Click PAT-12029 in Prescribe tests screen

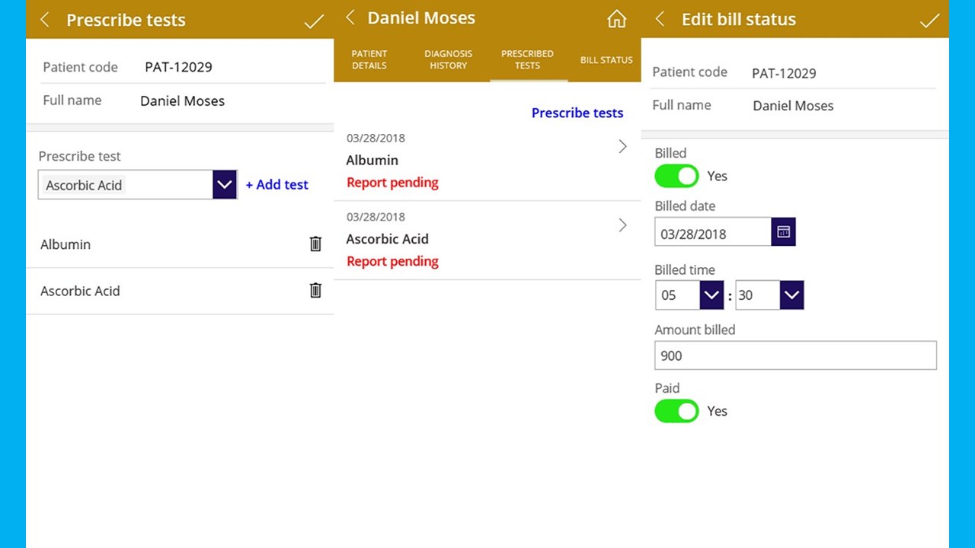[x=178, y=67]
